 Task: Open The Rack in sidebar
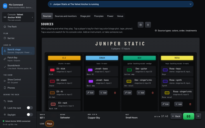click(x=18, y=27)
